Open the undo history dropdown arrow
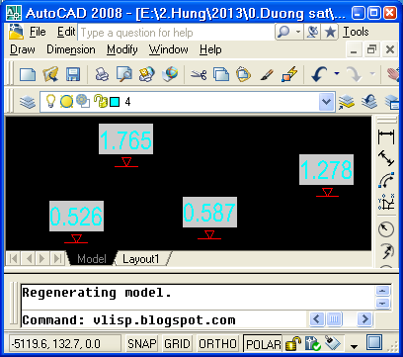 click(x=337, y=73)
